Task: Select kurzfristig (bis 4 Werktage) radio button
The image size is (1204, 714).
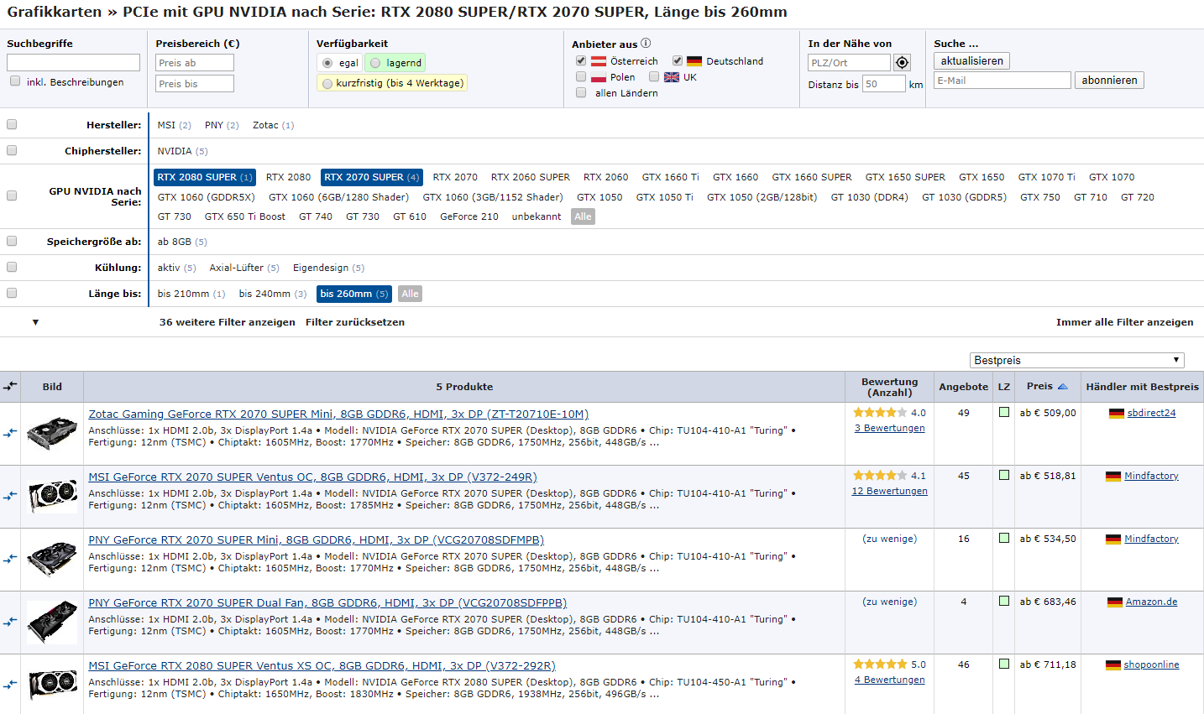Action: 327,83
